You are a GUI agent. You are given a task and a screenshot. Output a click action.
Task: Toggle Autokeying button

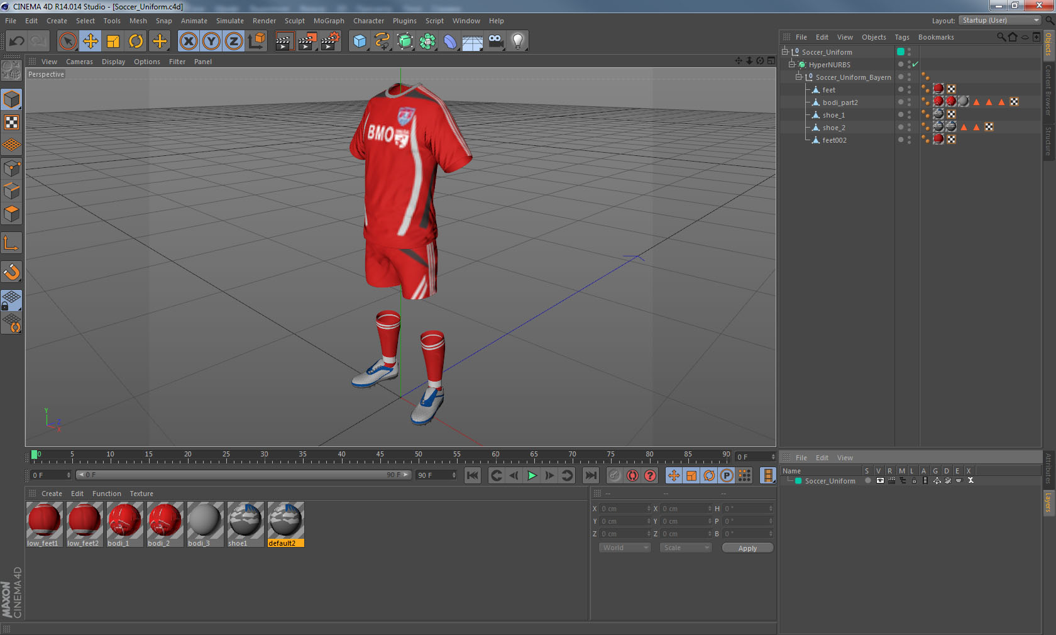point(632,475)
